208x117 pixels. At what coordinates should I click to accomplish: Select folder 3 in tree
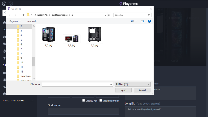pos(19,31)
